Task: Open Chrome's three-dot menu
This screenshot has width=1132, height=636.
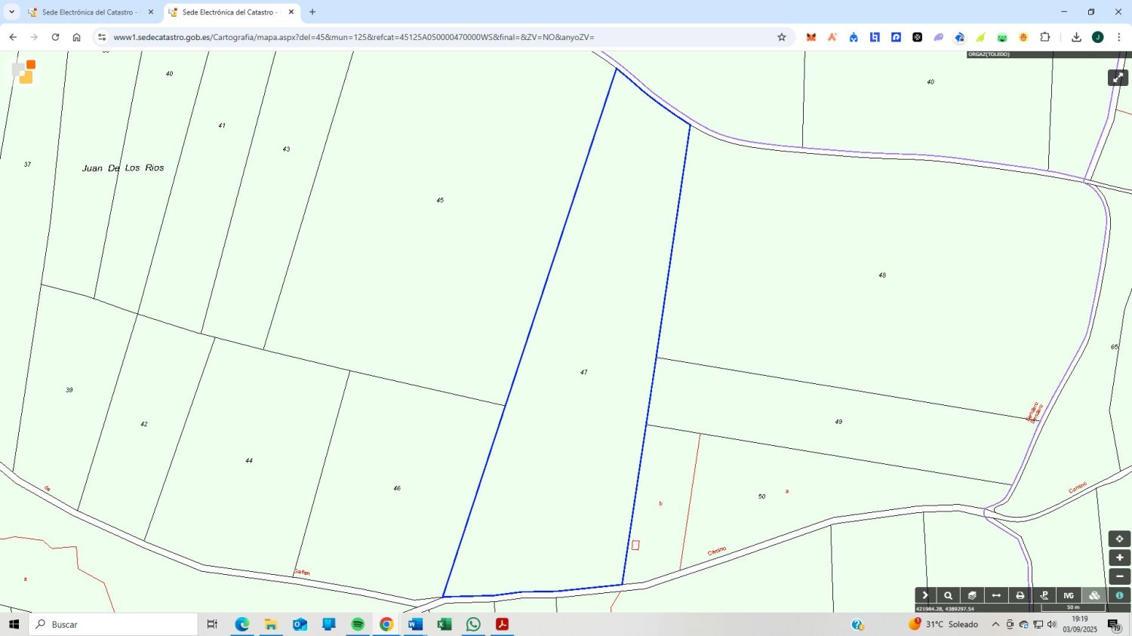Action: pyautogui.click(x=1118, y=37)
